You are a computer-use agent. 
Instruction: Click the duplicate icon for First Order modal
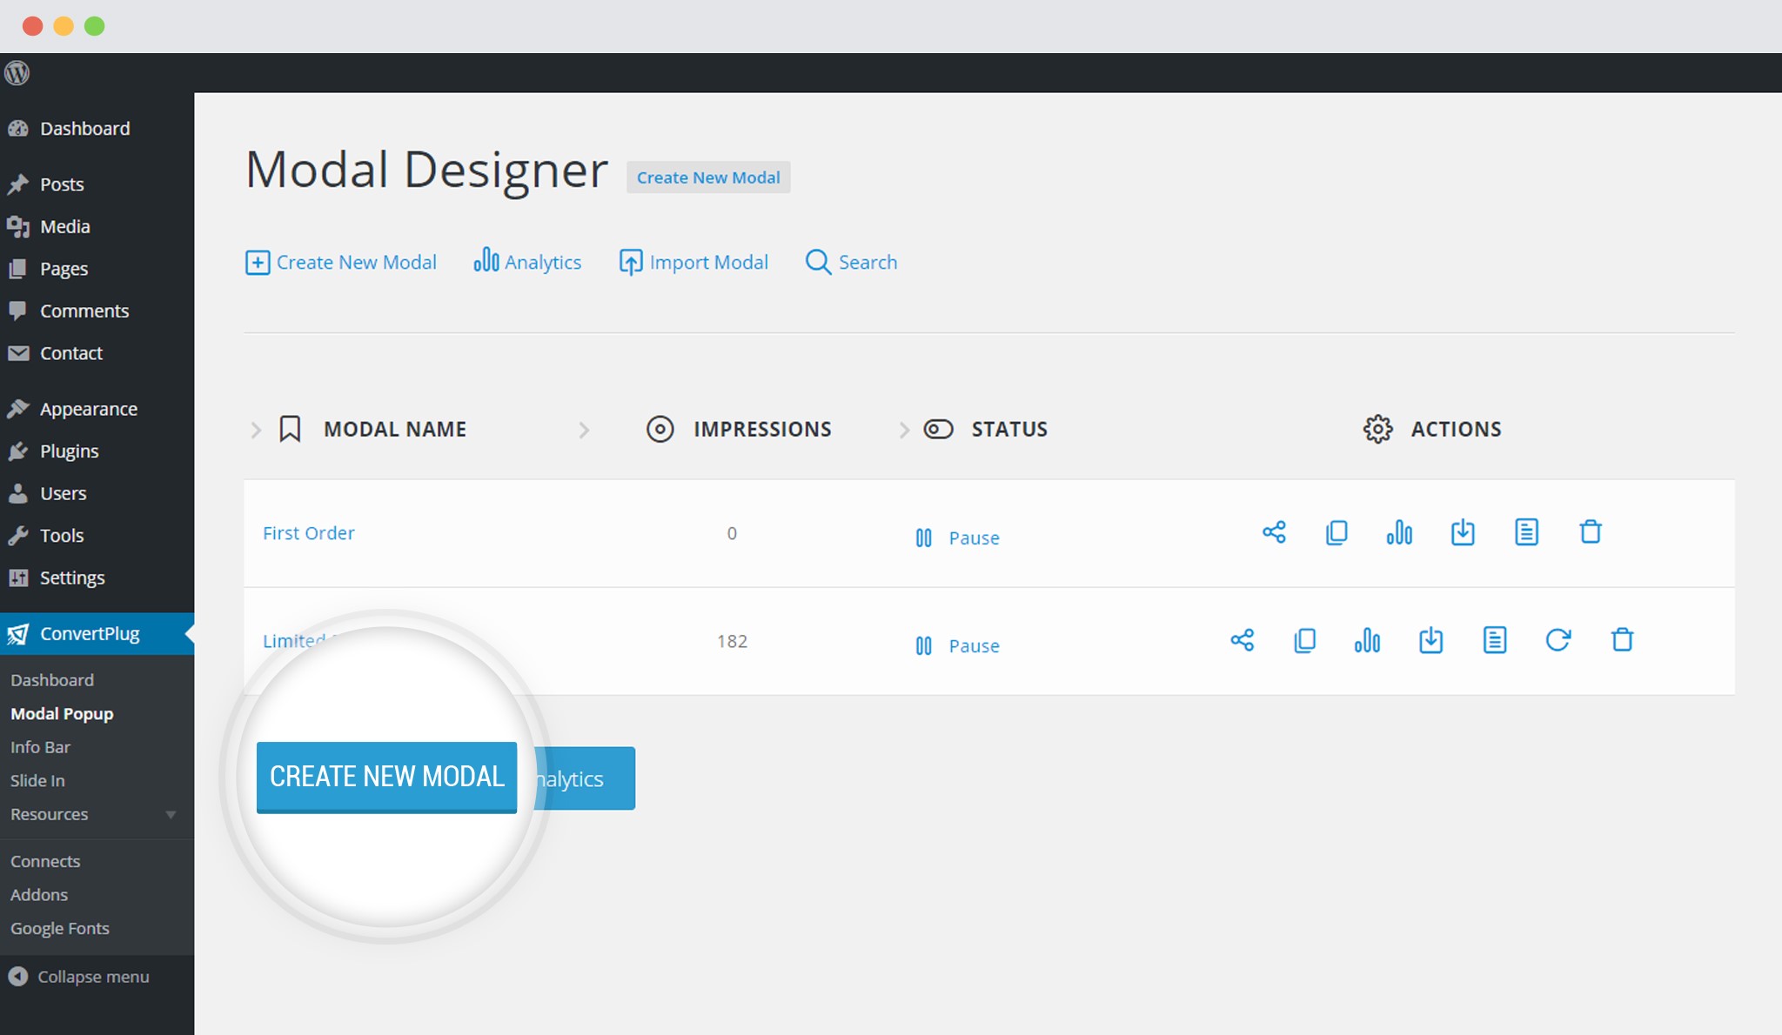point(1337,531)
